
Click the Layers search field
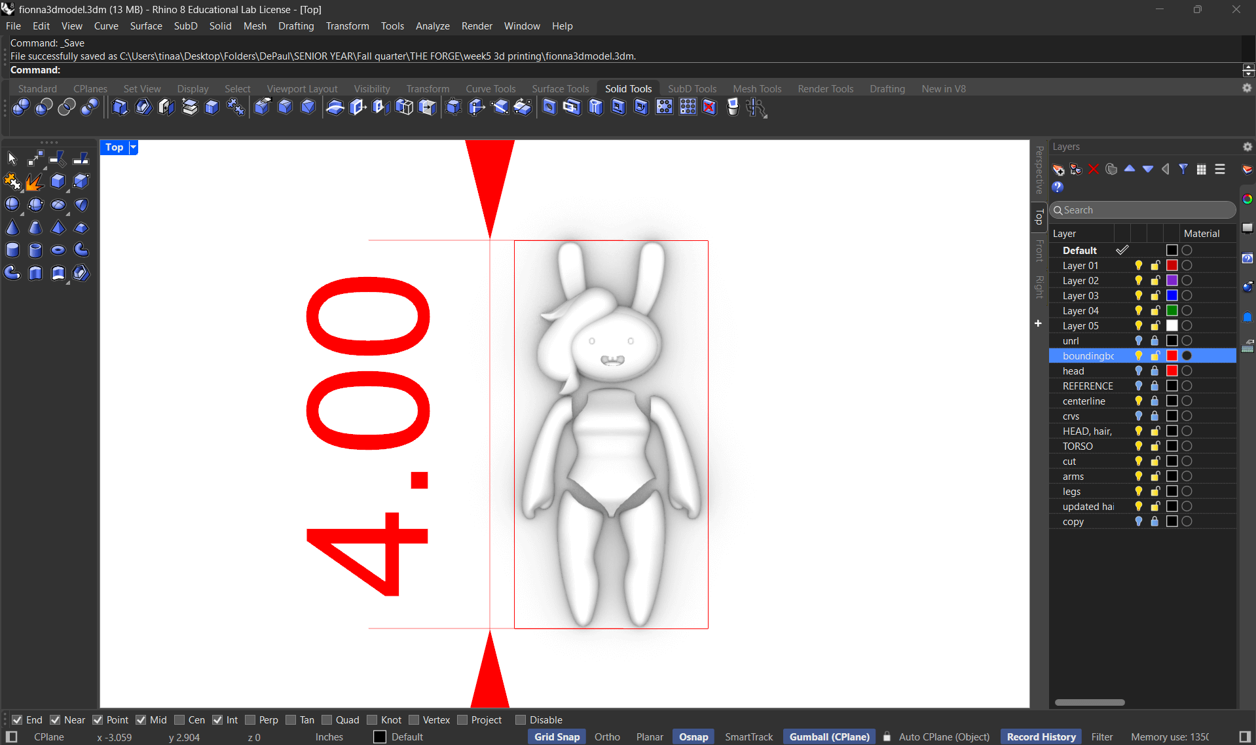pos(1143,210)
